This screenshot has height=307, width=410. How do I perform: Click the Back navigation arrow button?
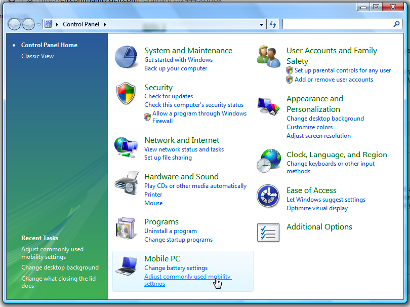(x=14, y=24)
